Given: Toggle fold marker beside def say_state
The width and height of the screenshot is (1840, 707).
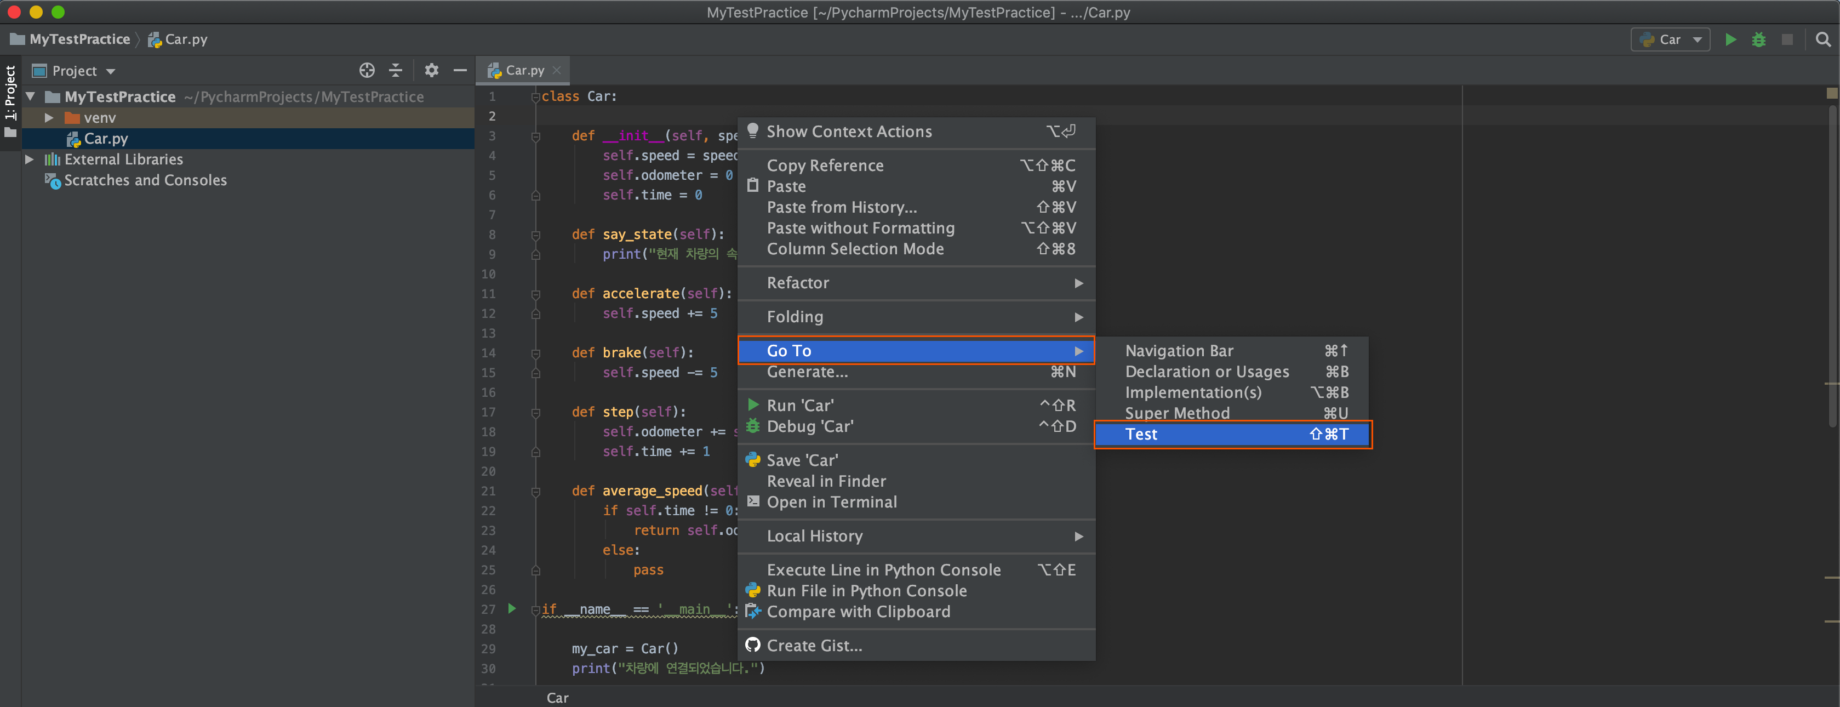Looking at the screenshot, I should (x=536, y=235).
